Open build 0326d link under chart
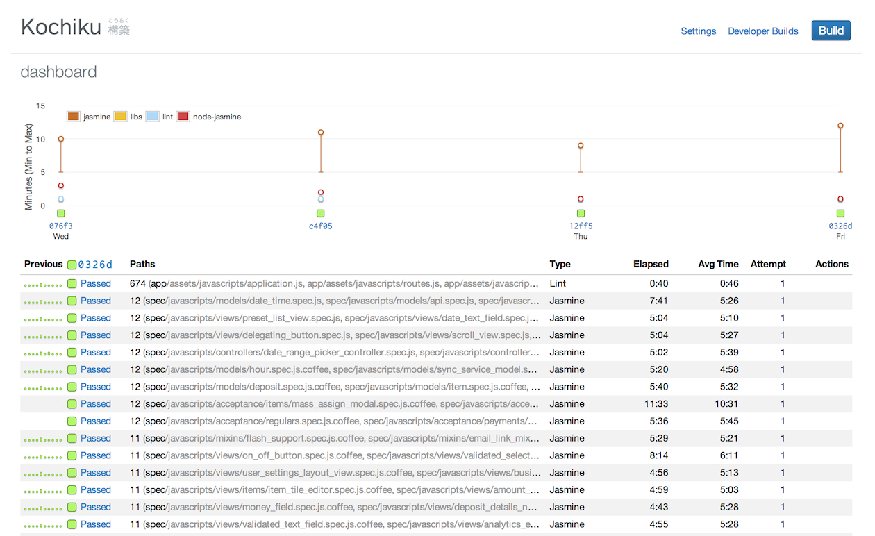Image resolution: width=875 pixels, height=536 pixels. pos(840,226)
